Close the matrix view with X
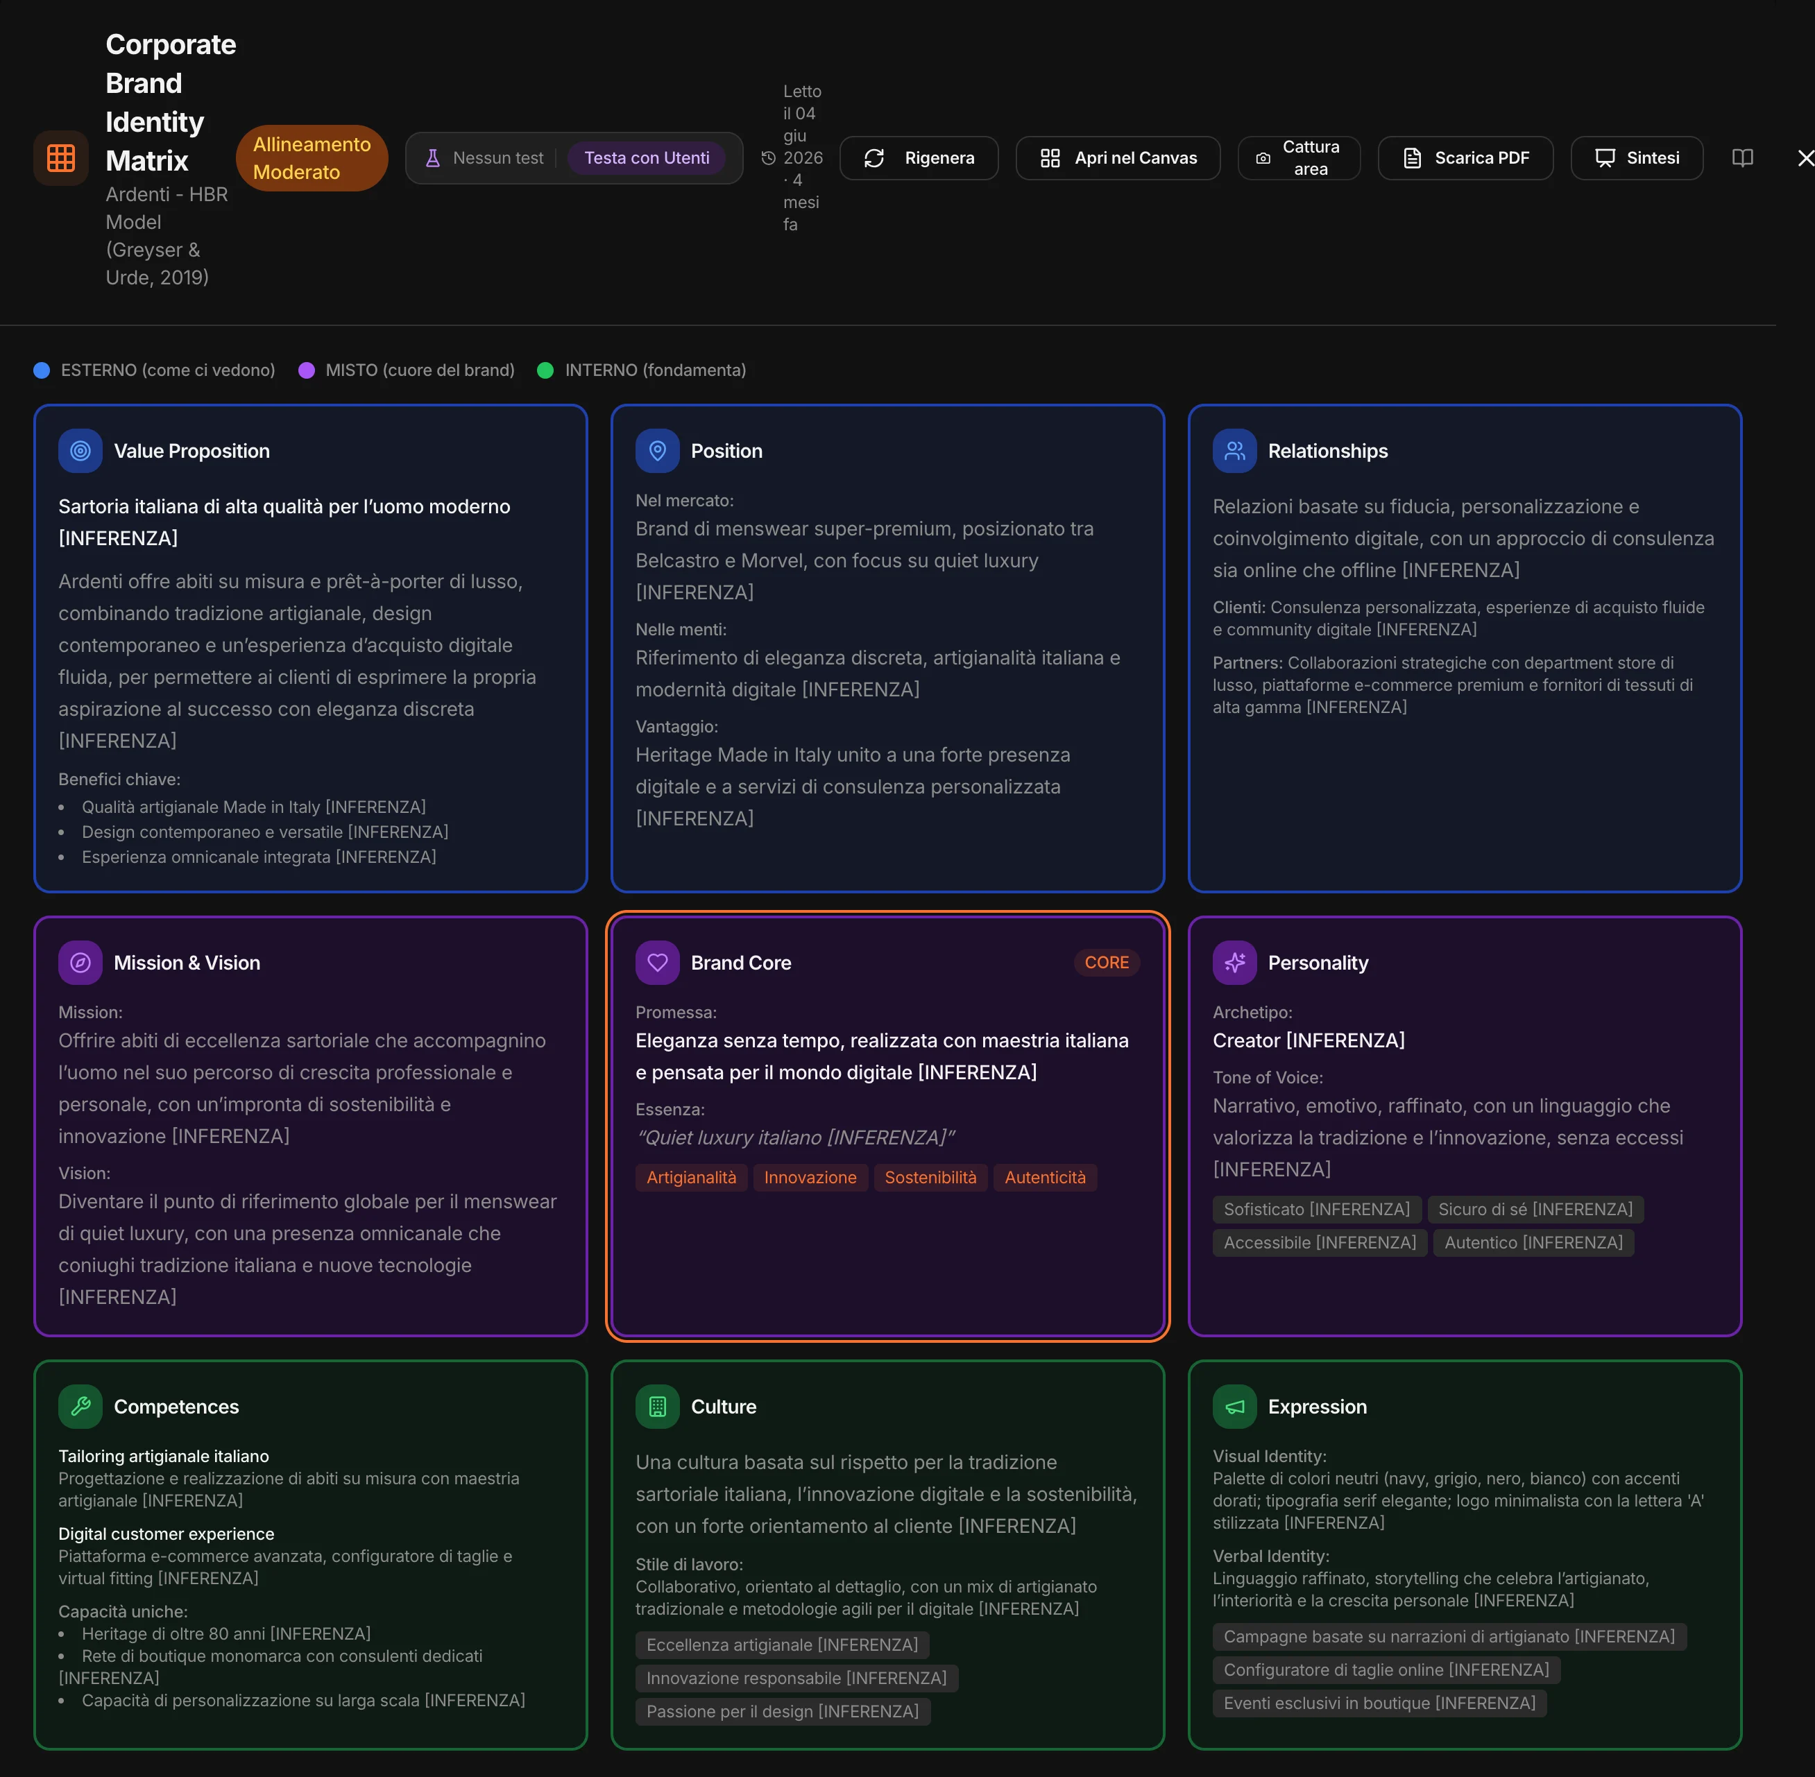Screen dimensions: 1815x1777 point(1807,157)
